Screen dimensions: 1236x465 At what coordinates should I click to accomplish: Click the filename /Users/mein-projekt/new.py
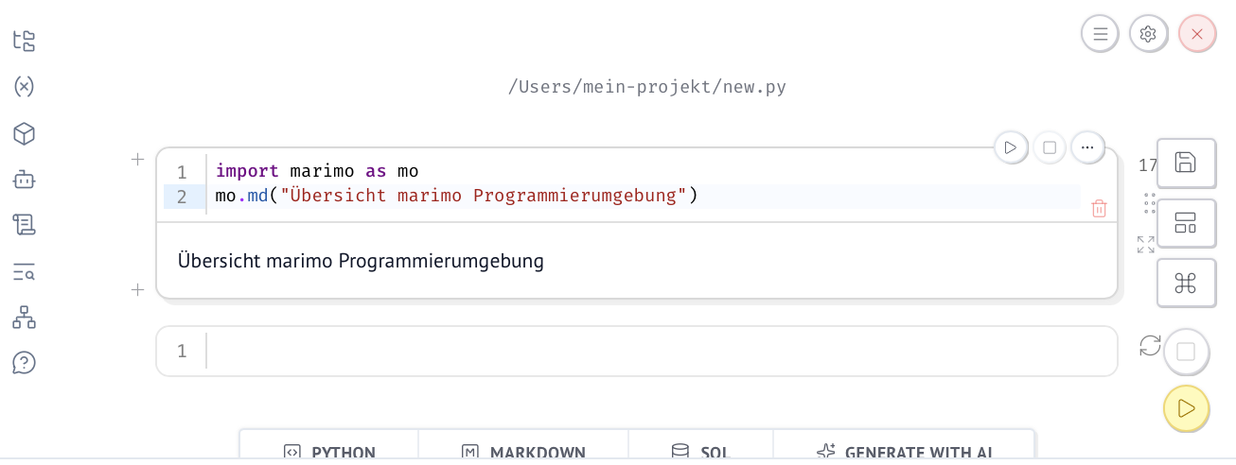click(x=647, y=88)
